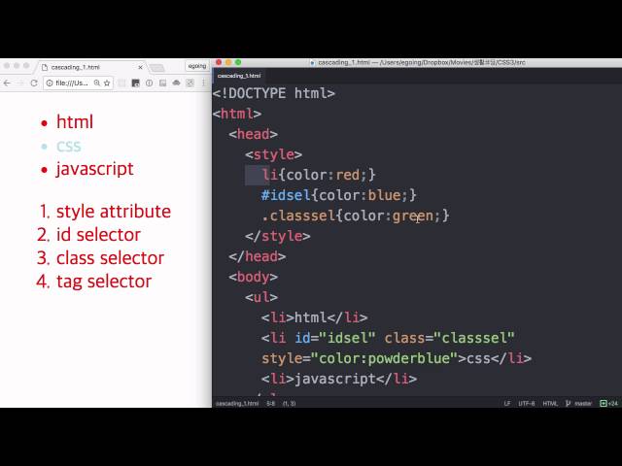622x466 pixels.
Task: Go back in the browser
Action: point(7,83)
